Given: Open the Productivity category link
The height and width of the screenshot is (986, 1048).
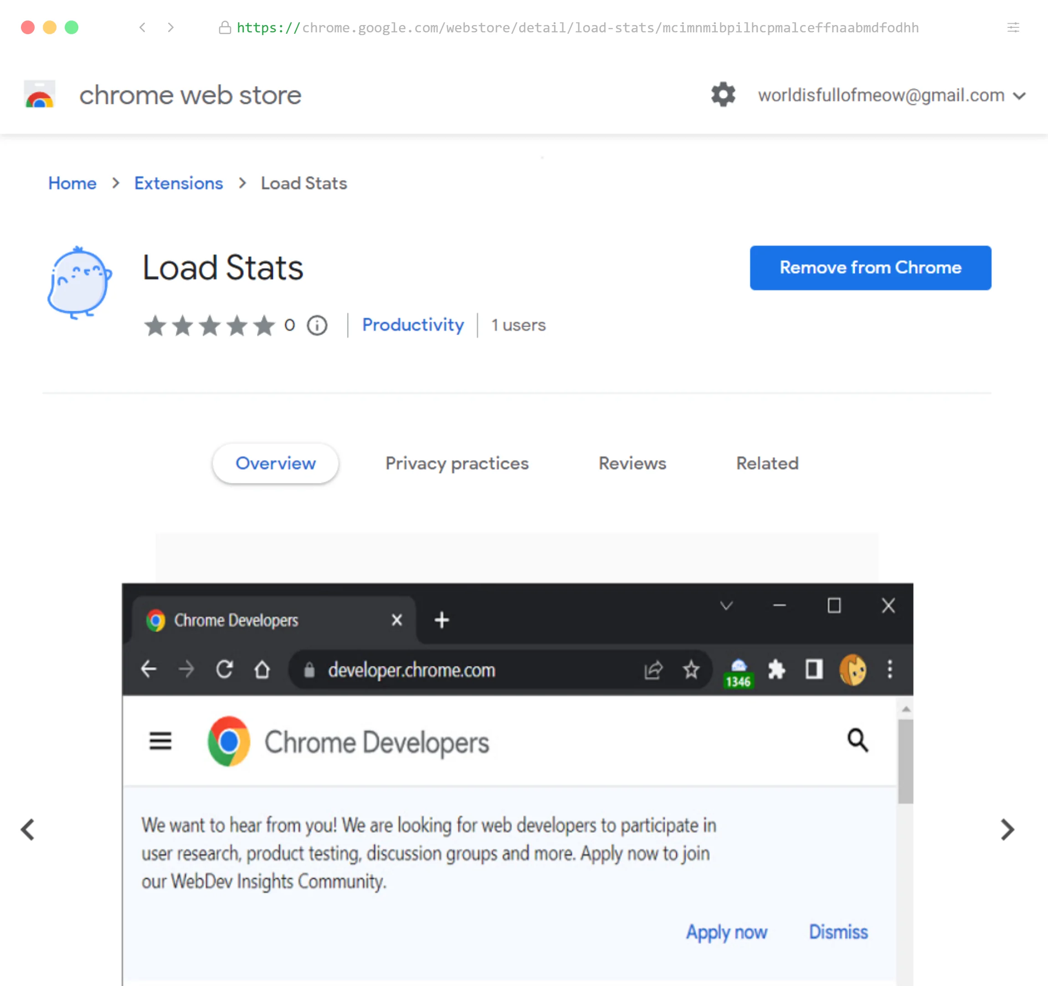Looking at the screenshot, I should [x=413, y=325].
